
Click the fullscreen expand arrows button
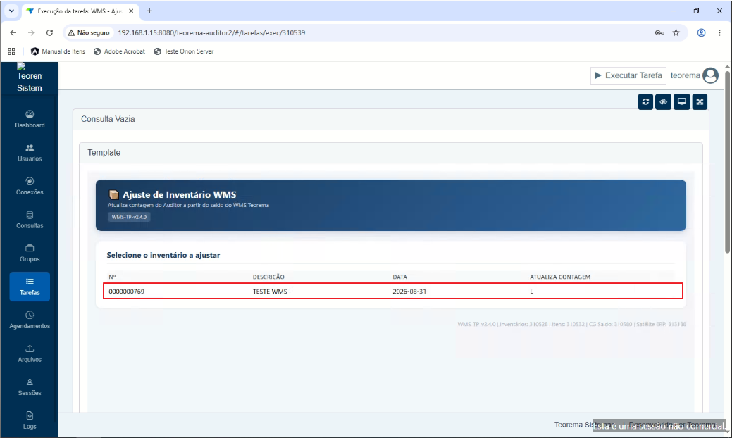[x=700, y=101]
